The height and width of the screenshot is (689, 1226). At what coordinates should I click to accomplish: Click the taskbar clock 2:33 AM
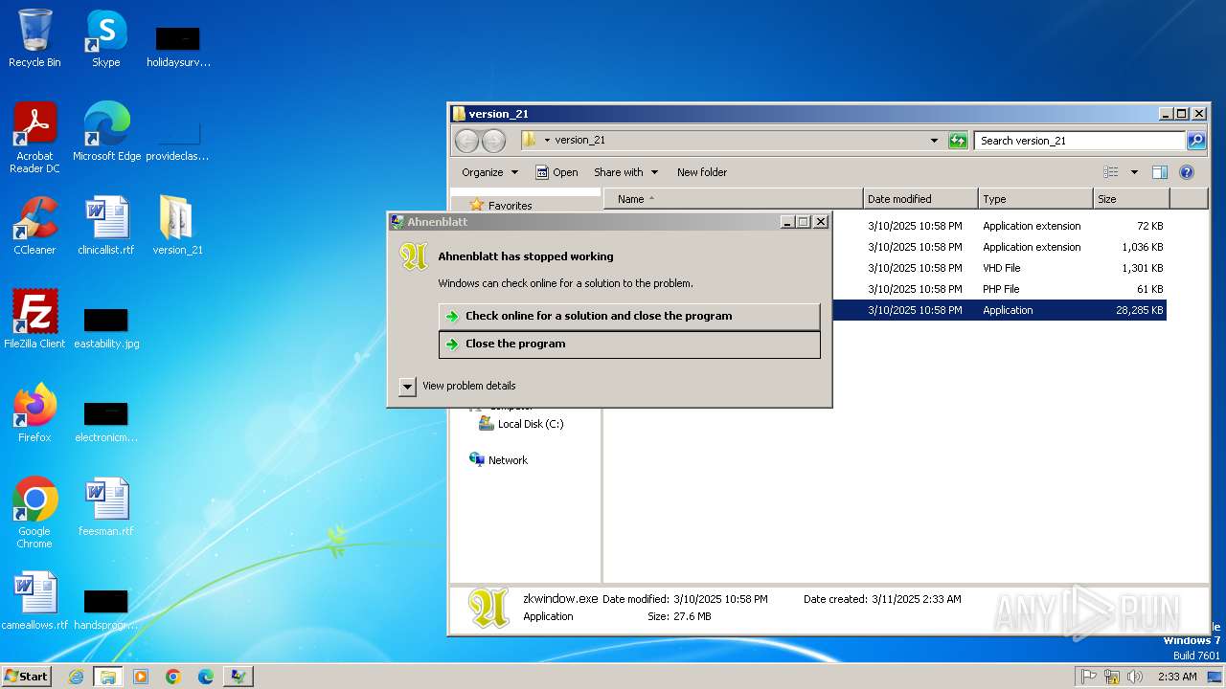point(1177,677)
